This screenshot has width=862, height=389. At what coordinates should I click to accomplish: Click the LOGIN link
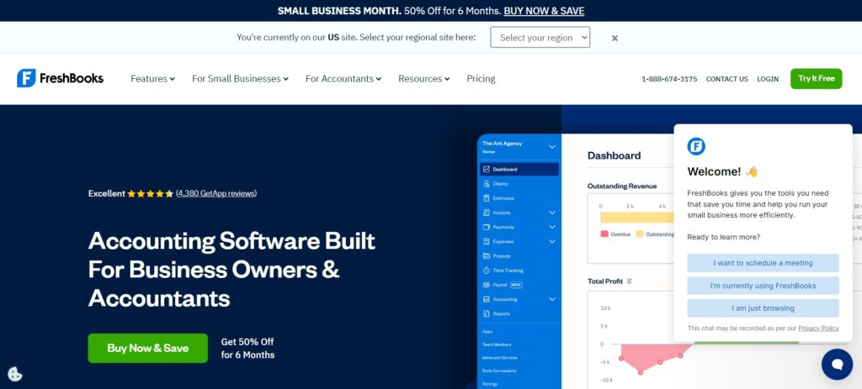tap(768, 79)
